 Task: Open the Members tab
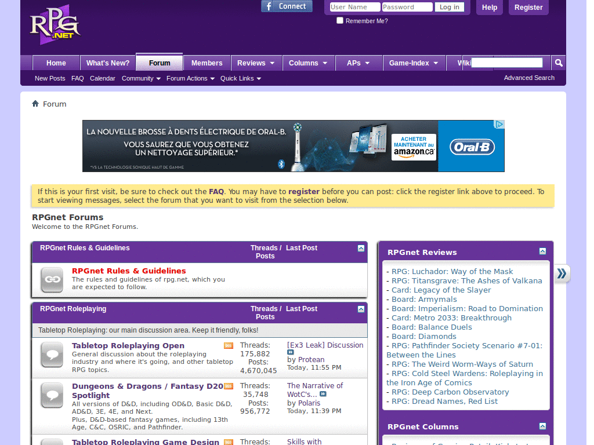[207, 63]
